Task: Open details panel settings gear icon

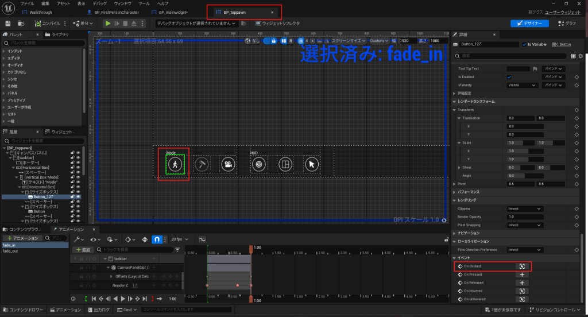Action: pos(581,56)
